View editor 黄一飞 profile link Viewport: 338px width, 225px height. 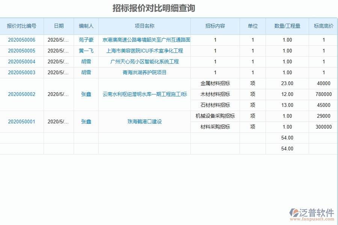(86, 51)
